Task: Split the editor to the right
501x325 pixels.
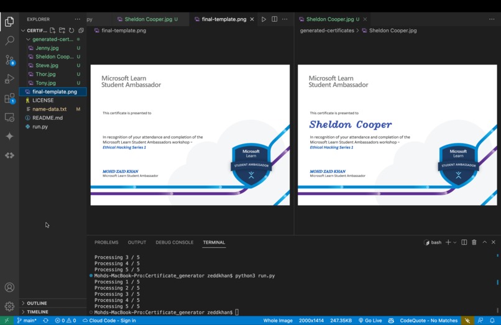Action: pos(274,19)
